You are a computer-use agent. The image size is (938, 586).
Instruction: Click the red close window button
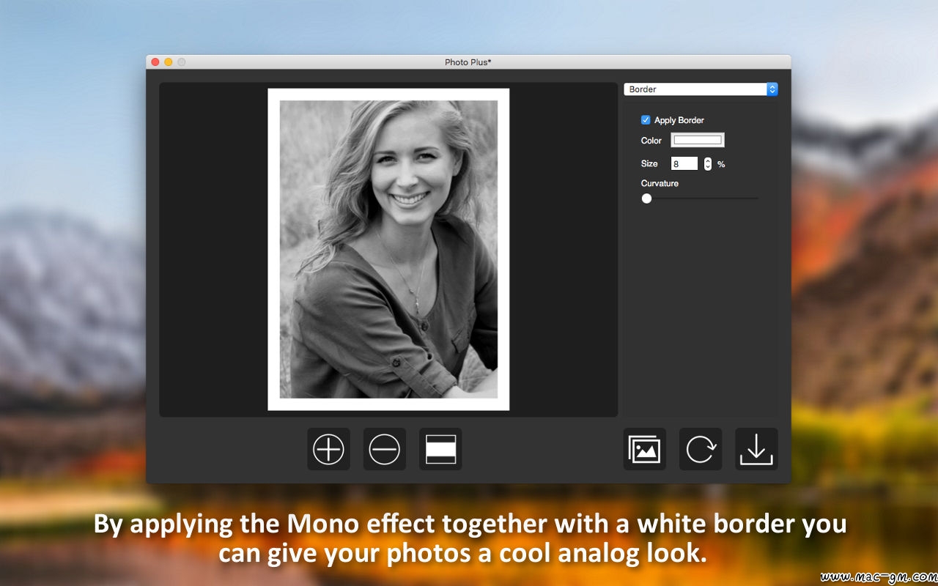[x=155, y=62]
